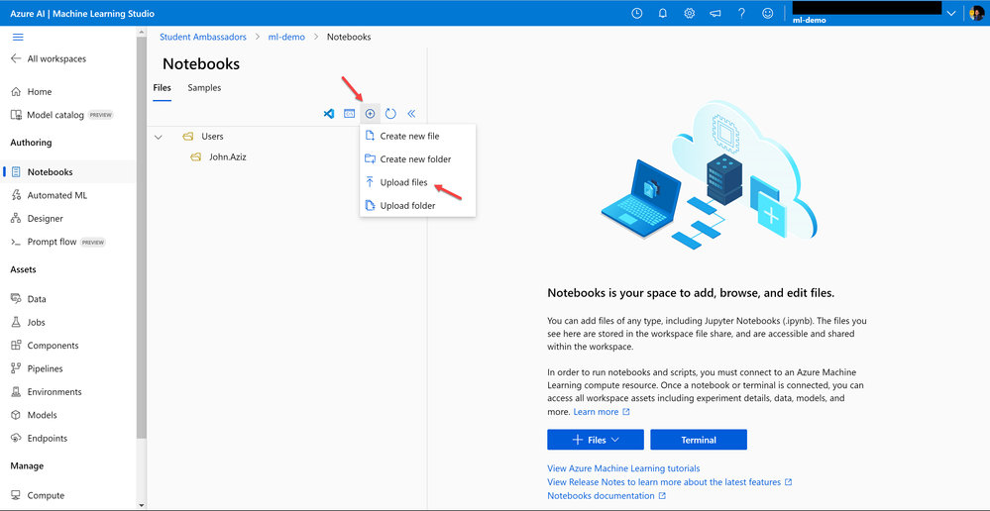
Task: Open settings gear in header
Action: 690,13
